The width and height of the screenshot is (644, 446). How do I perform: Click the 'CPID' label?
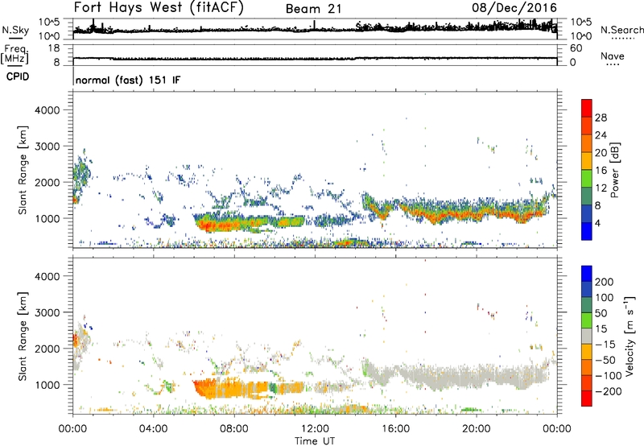click(18, 76)
